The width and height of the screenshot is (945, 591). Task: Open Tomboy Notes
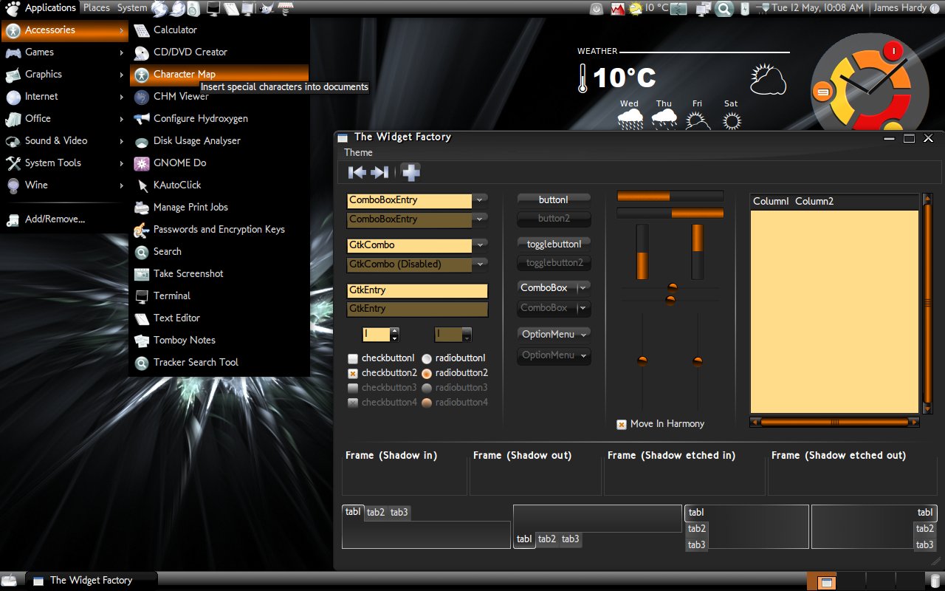[219, 340]
